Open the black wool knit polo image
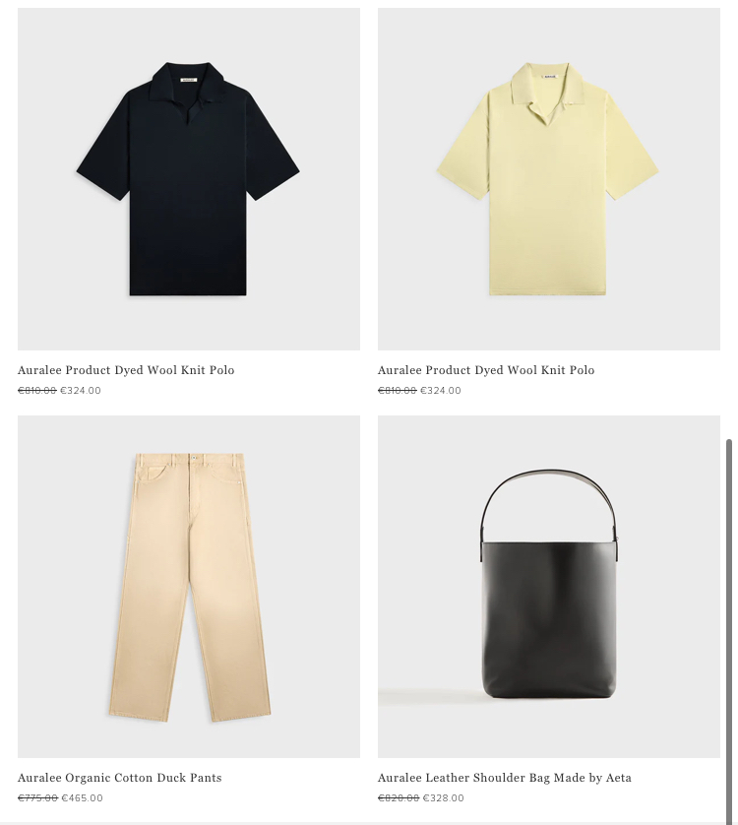The height and width of the screenshot is (825, 738). [189, 179]
